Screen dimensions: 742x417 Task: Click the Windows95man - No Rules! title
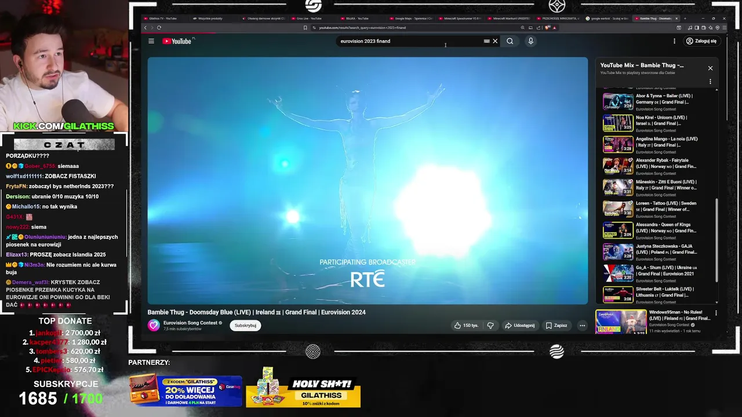click(679, 315)
